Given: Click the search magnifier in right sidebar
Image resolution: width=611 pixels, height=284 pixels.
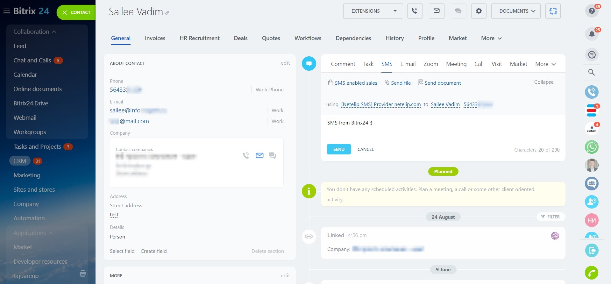Looking at the screenshot, I should (x=592, y=73).
